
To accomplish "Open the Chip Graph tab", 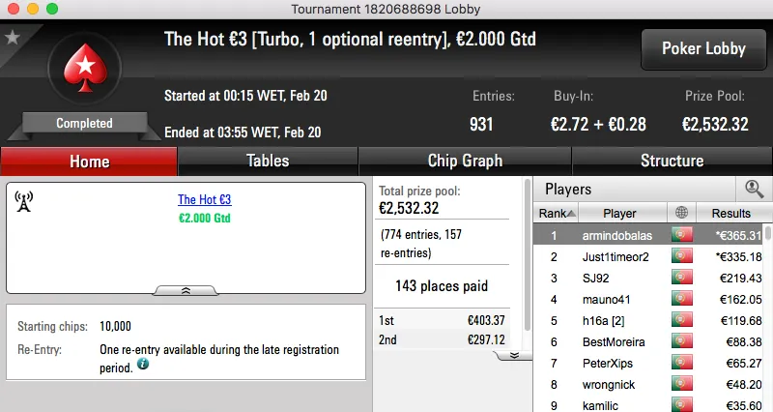I will coord(465,162).
